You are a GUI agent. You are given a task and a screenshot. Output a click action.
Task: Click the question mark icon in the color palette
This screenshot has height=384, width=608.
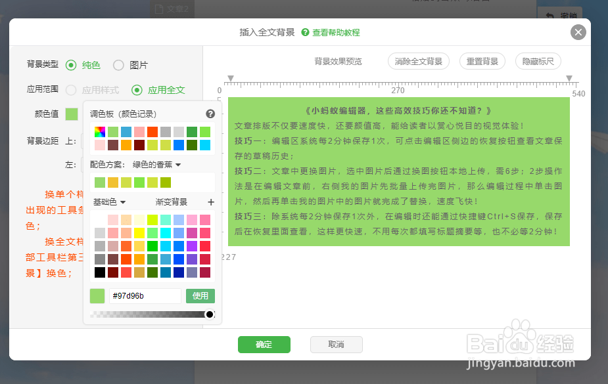pyautogui.click(x=210, y=113)
